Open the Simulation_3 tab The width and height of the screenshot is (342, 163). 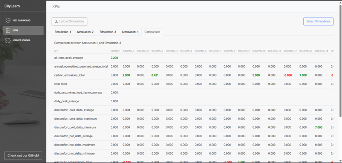[x=108, y=32]
